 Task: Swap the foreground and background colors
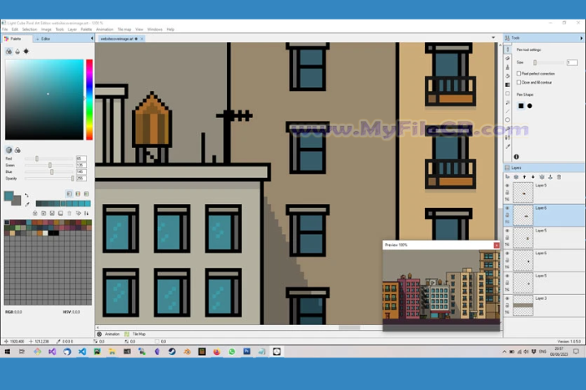pyautogui.click(x=27, y=195)
